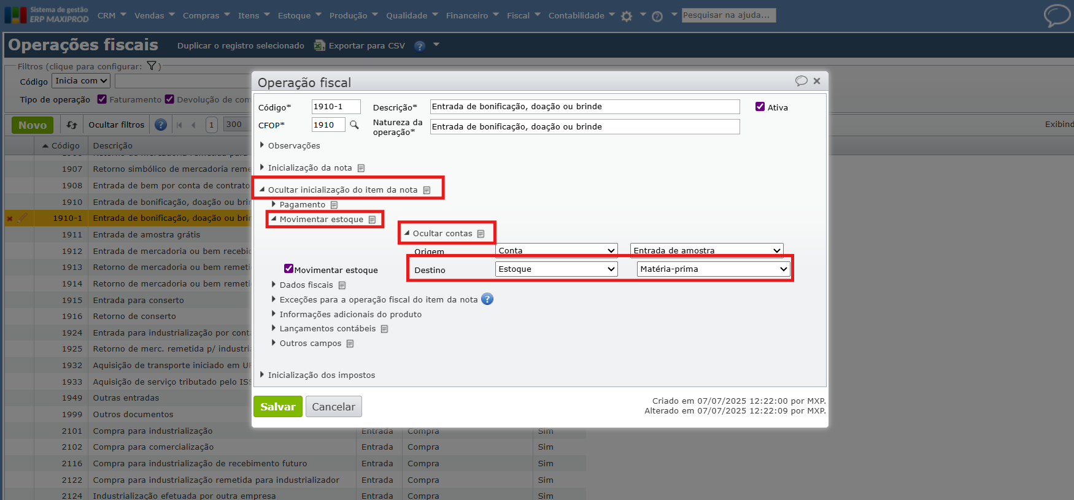Click the Exportar para CSV icon
1074x500 pixels.
pyautogui.click(x=319, y=45)
